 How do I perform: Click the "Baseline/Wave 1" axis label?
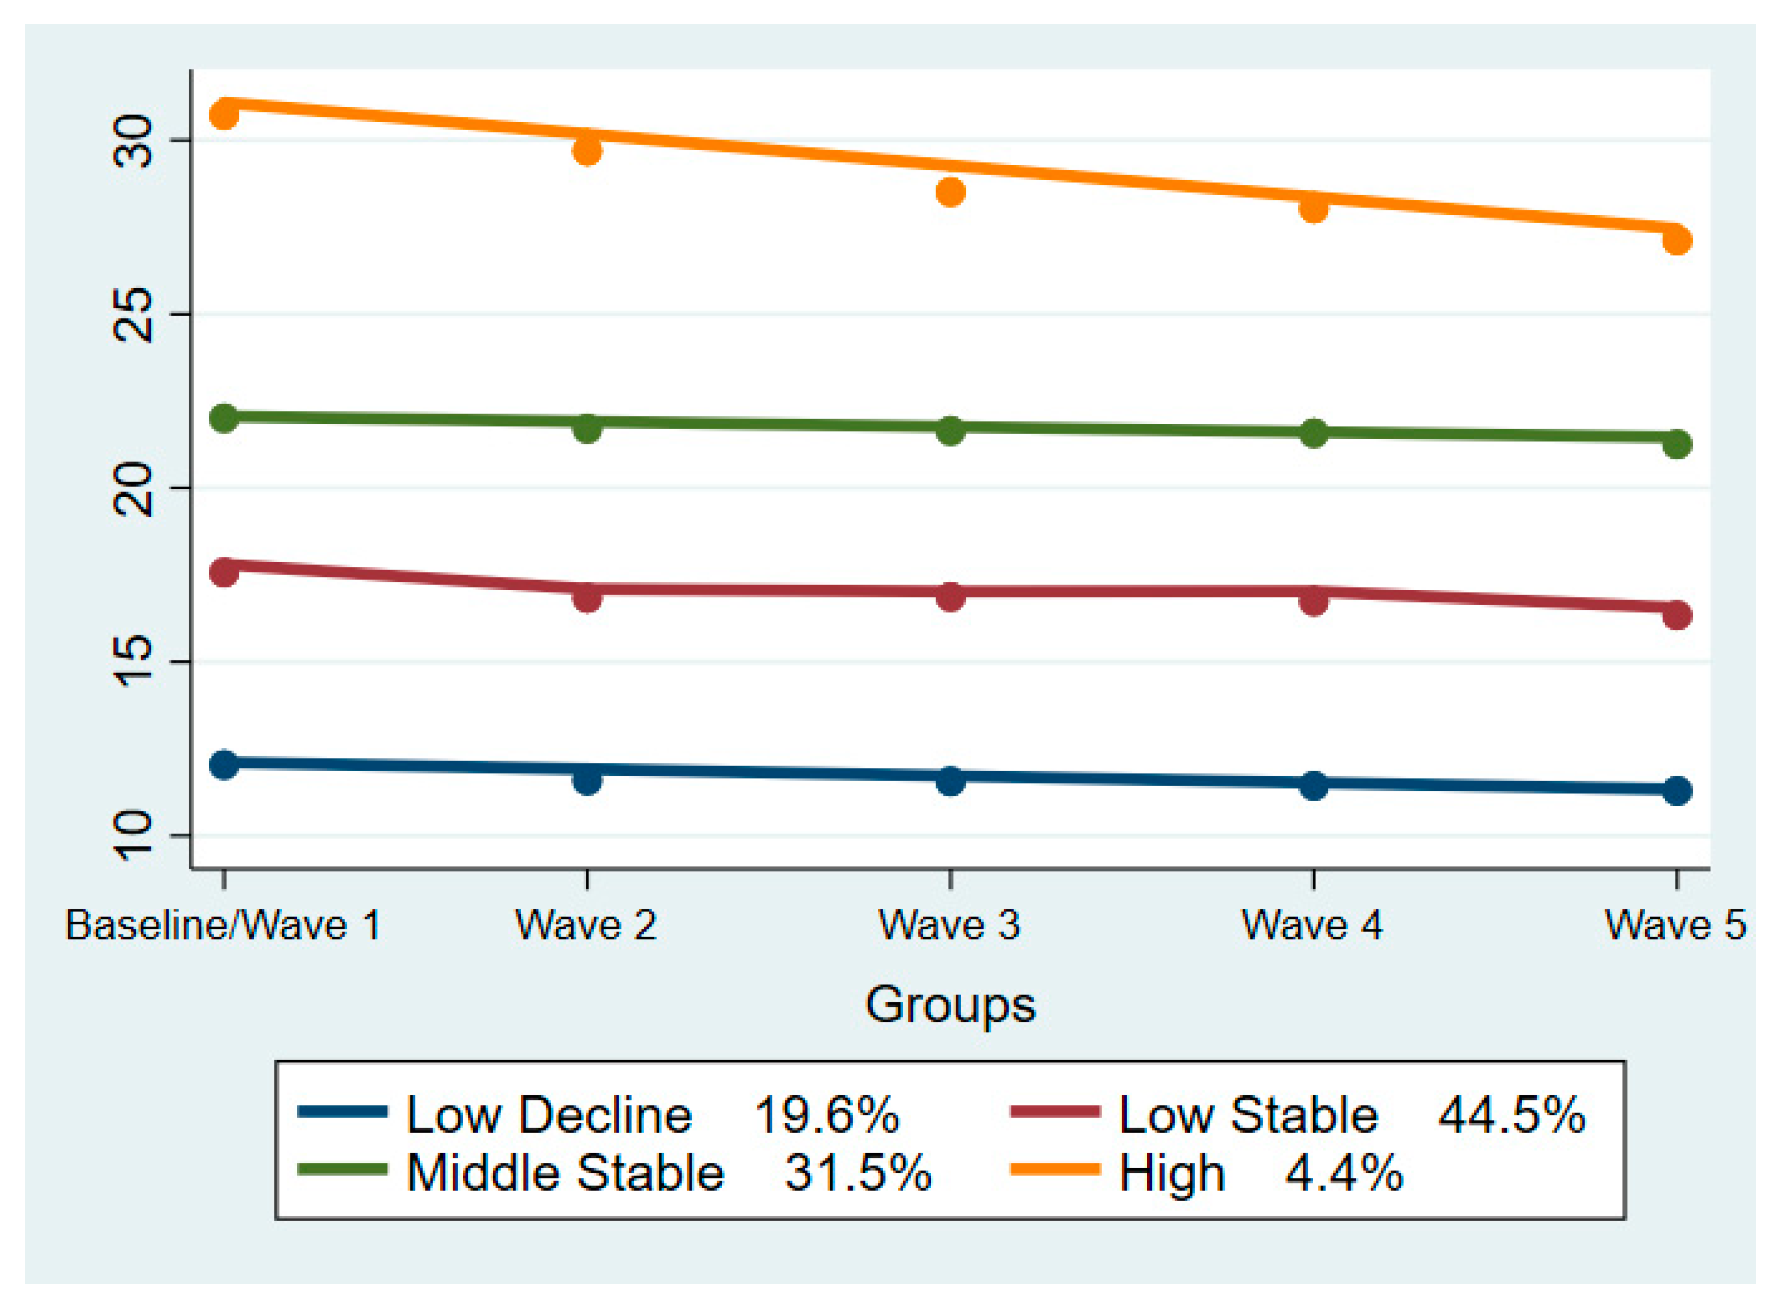pos(223,924)
